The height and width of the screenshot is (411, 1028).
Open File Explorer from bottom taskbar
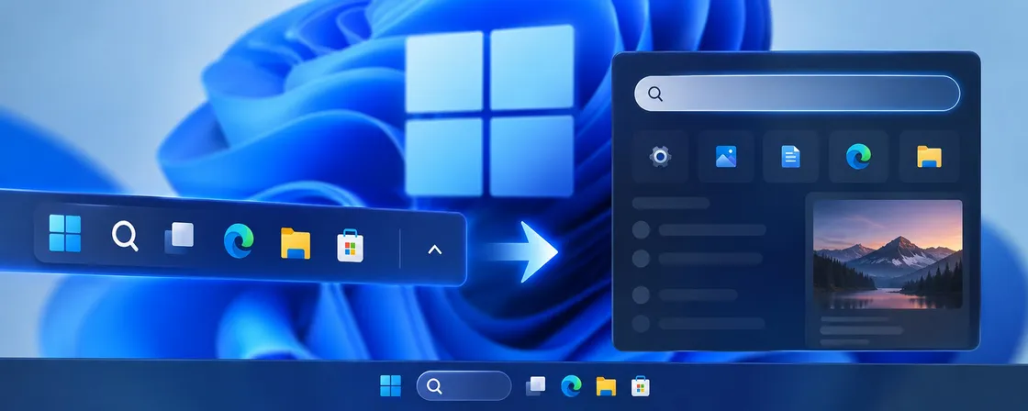[606, 386]
